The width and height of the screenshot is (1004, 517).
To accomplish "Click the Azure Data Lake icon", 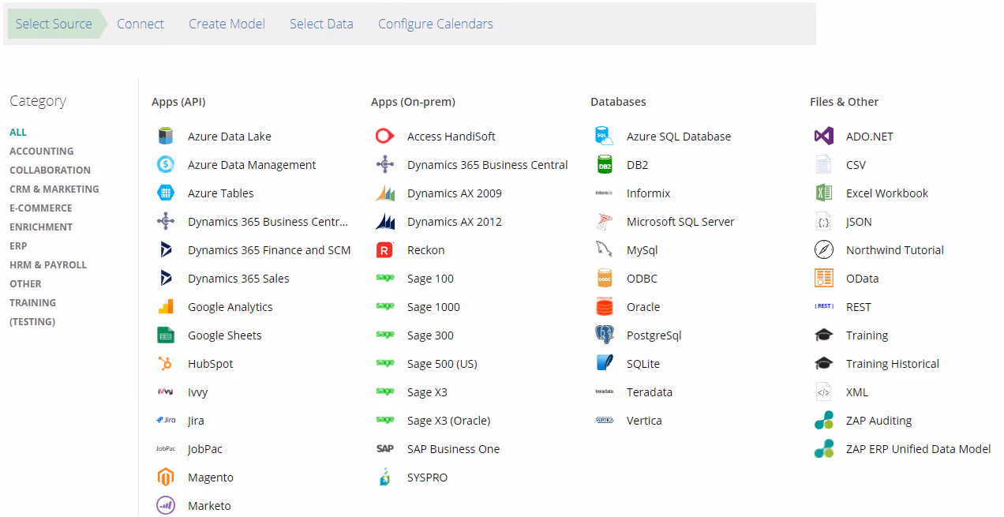I will (166, 137).
